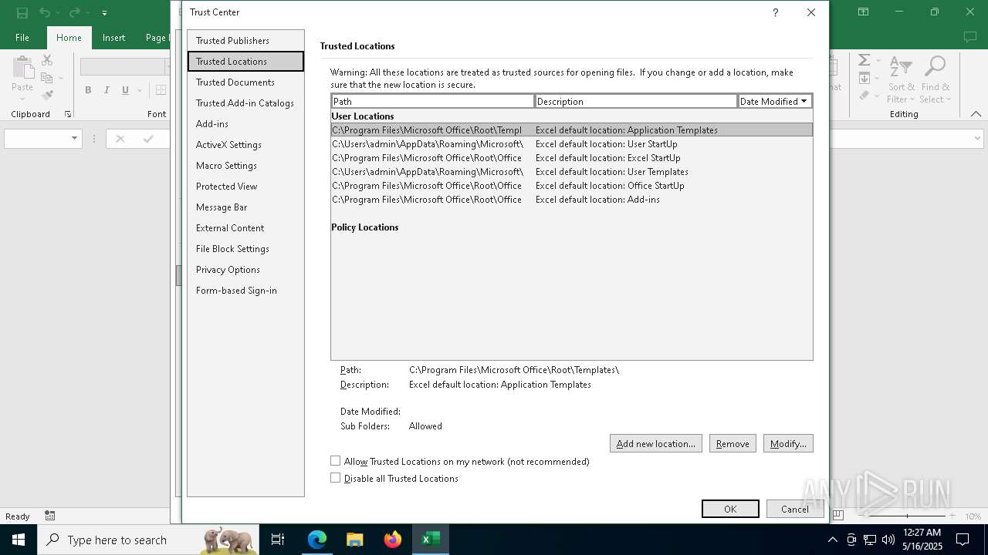
Task: Open the Add-ins category
Action: click(245, 124)
